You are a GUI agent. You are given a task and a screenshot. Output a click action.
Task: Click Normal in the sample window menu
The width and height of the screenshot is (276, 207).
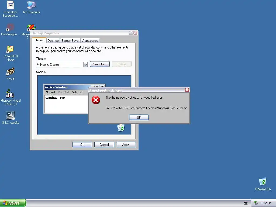click(x=50, y=92)
